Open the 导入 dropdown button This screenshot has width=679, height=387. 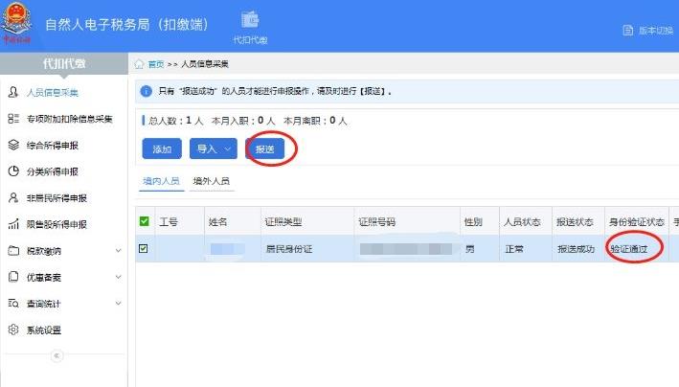214,149
